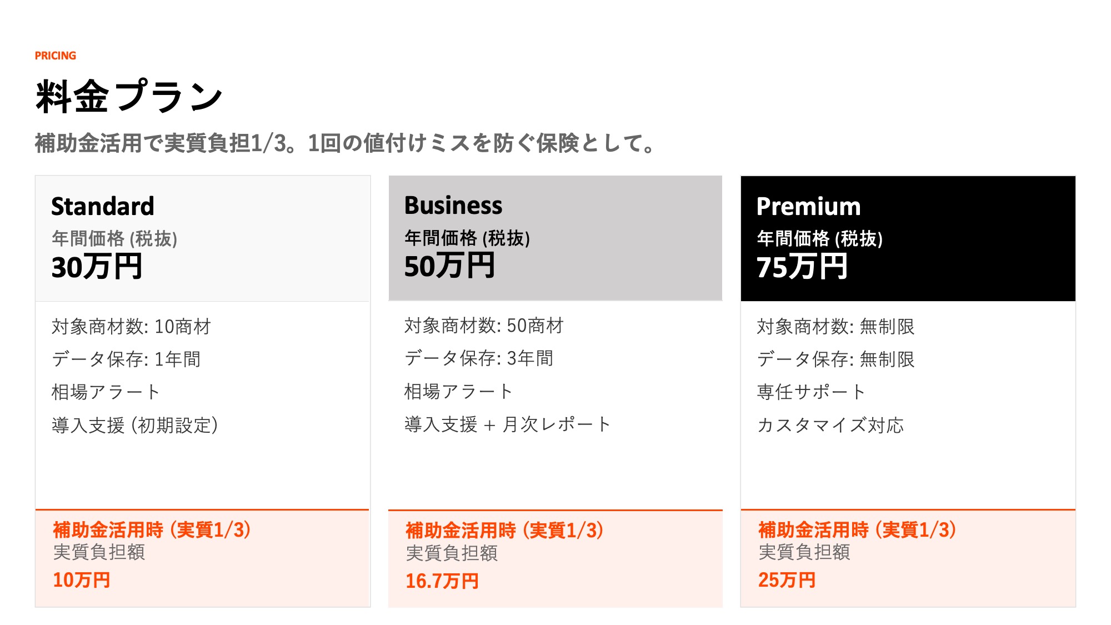The height and width of the screenshot is (625, 1111).
Task: Select the 料金プラン slide title
Action: click(129, 97)
